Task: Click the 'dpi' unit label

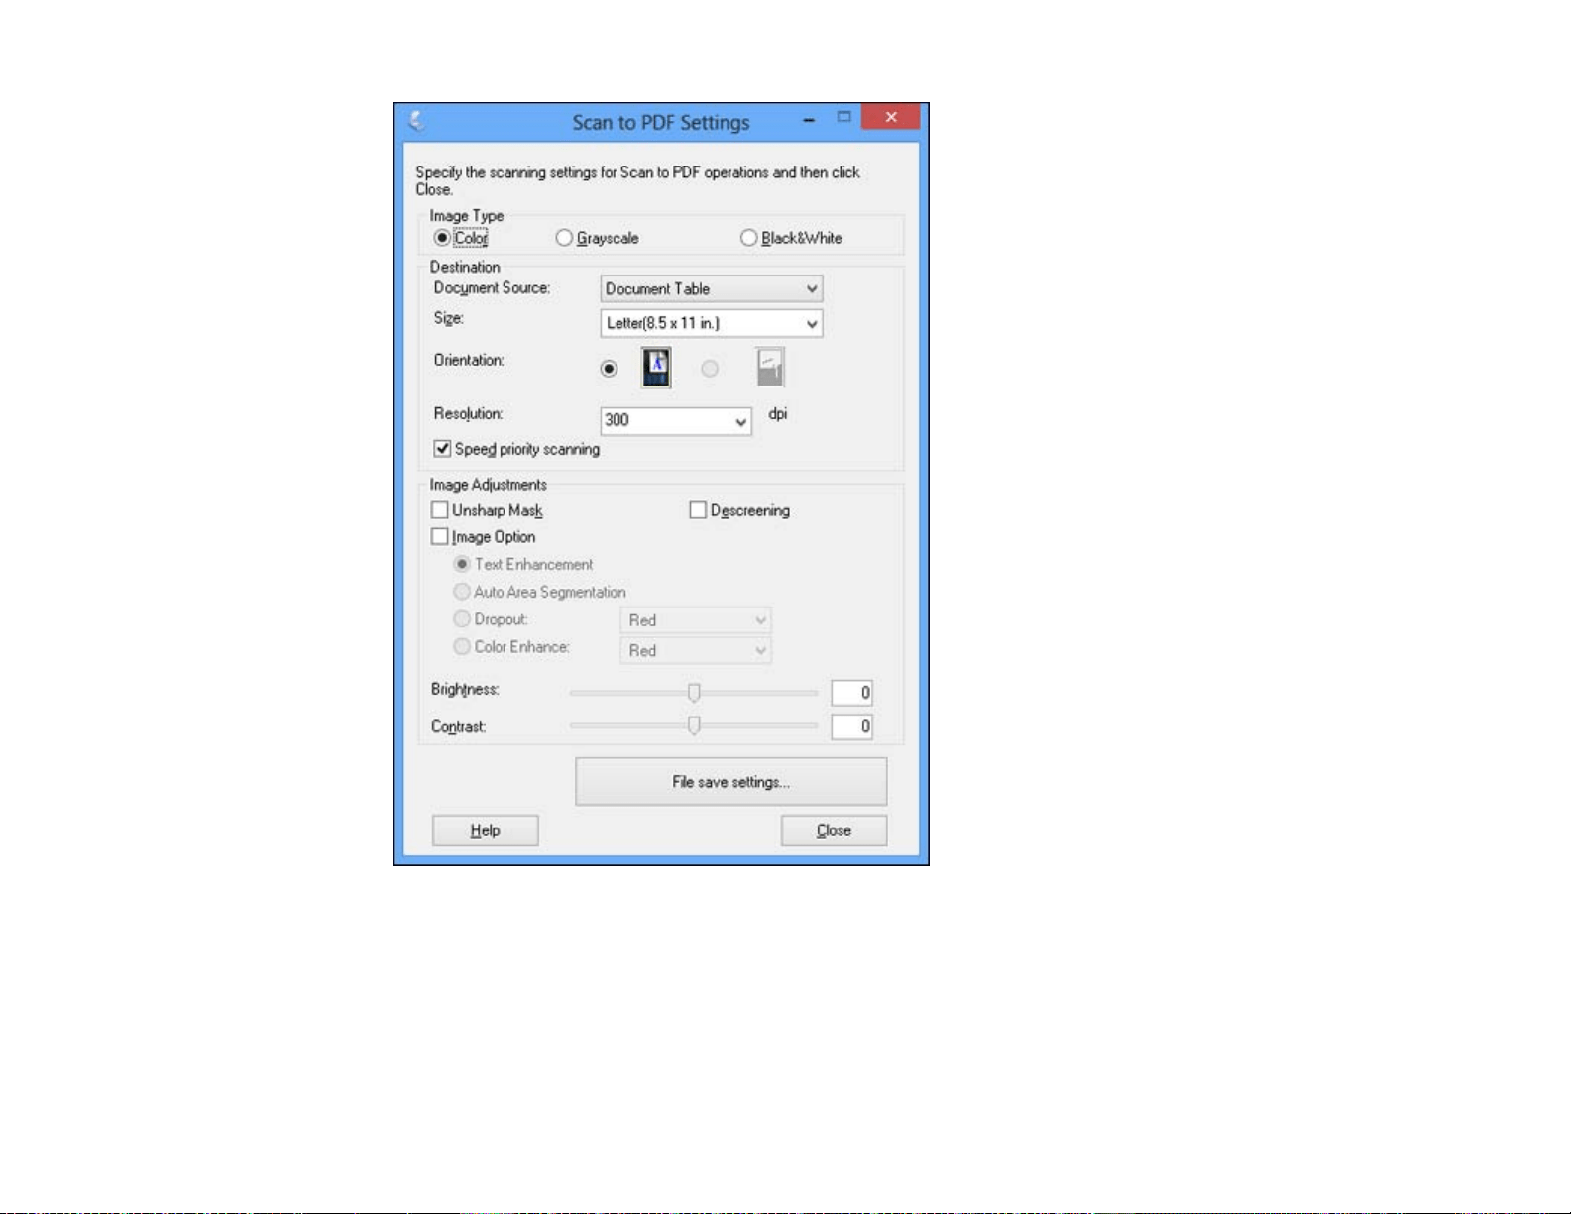Action: [778, 414]
